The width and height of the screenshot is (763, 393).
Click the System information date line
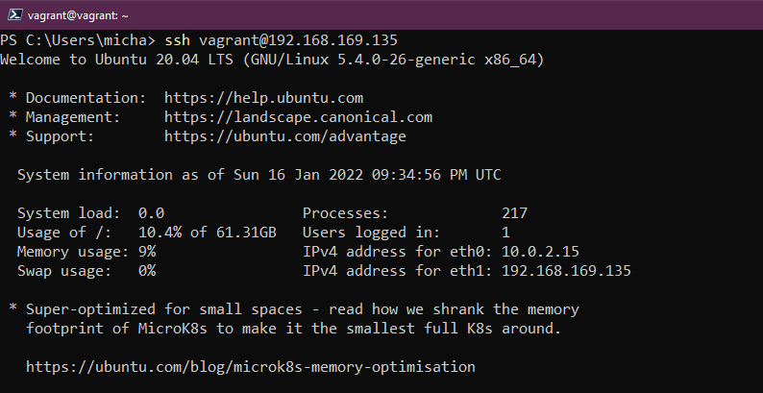click(x=259, y=175)
